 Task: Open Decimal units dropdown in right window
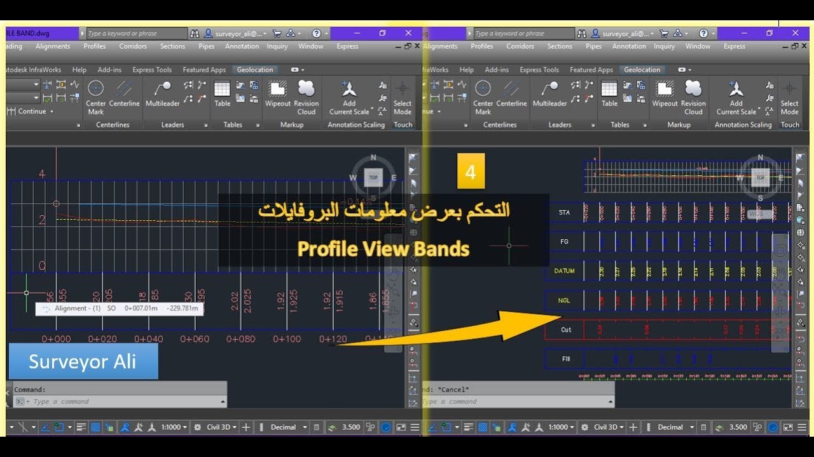(675, 427)
